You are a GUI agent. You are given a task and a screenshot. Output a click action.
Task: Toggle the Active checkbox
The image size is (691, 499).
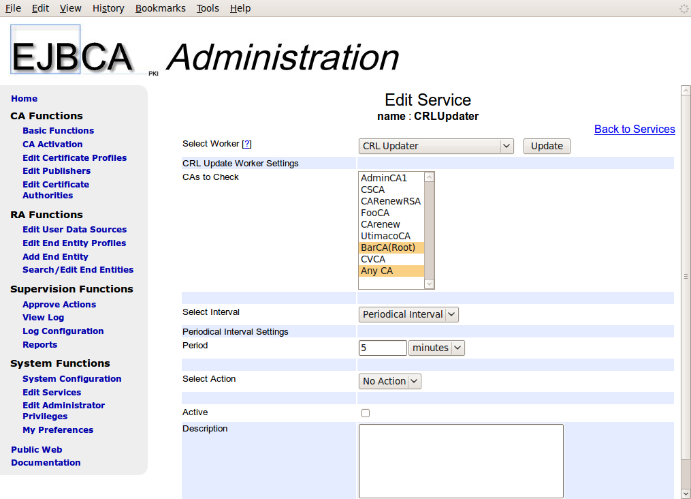[x=366, y=413]
